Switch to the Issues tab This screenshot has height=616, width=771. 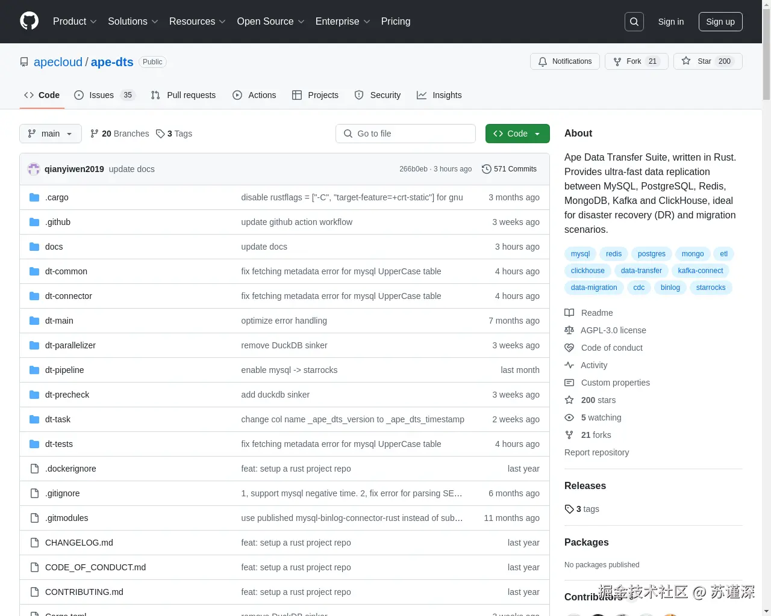[x=101, y=95]
